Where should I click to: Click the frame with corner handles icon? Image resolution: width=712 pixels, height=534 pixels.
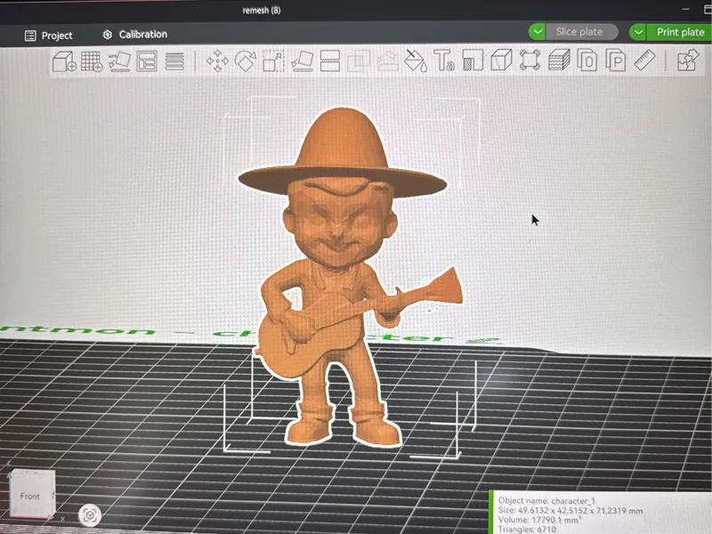point(530,60)
